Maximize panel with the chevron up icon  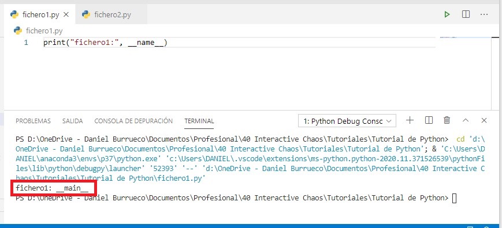click(x=466, y=120)
